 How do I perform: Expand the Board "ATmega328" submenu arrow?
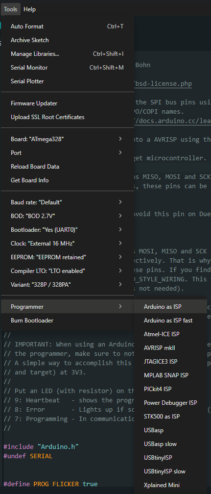[x=120, y=139]
